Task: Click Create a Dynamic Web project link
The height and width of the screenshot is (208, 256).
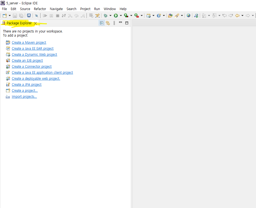Action: click(x=34, y=55)
